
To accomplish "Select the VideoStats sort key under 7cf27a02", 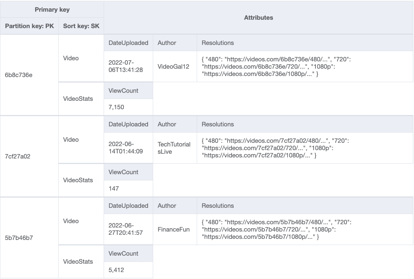I will coord(78,180).
